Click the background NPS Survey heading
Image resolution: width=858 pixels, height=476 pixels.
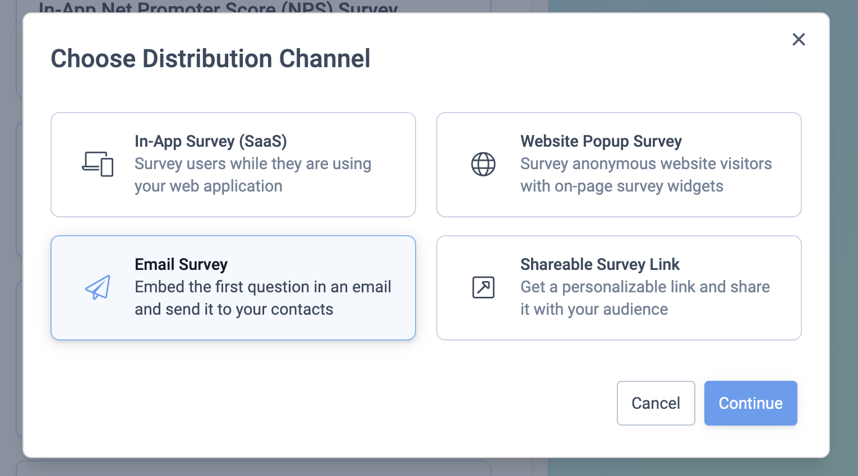[x=218, y=8]
